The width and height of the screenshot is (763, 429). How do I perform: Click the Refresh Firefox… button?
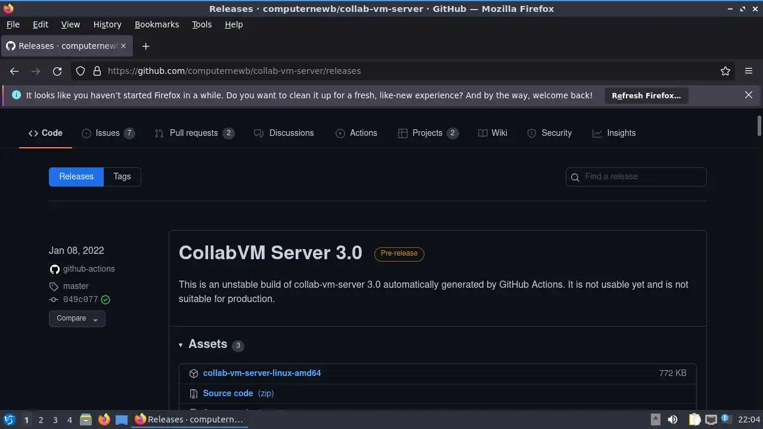[646, 95]
